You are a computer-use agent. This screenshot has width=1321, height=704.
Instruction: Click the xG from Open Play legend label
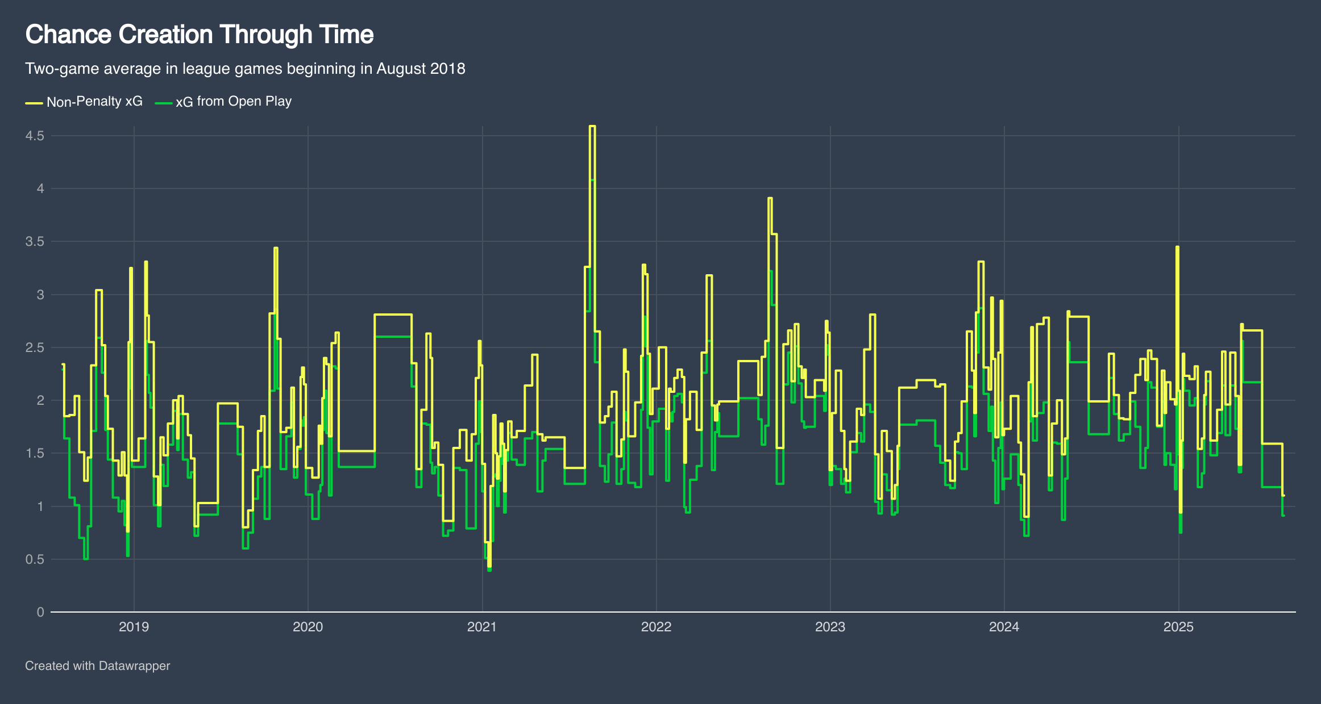[x=234, y=102]
